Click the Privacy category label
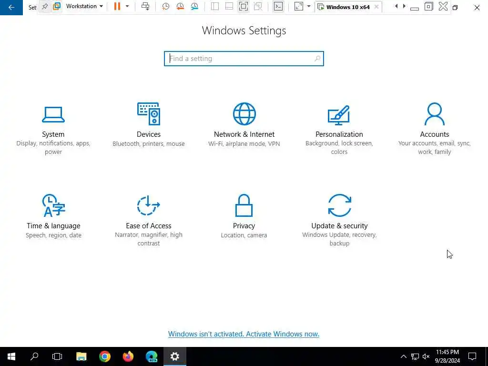This screenshot has width=488, height=366. pyautogui.click(x=244, y=225)
